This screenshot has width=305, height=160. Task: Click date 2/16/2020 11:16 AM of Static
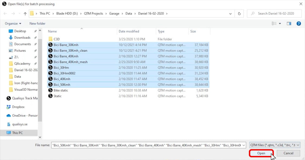click(133, 96)
